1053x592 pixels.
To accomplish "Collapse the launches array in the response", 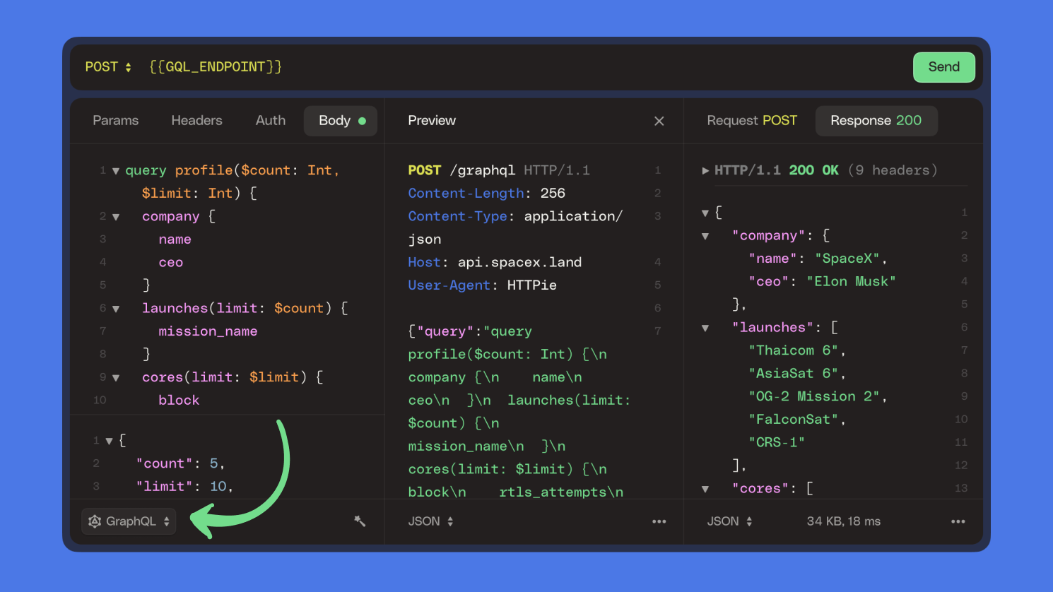I will (705, 327).
